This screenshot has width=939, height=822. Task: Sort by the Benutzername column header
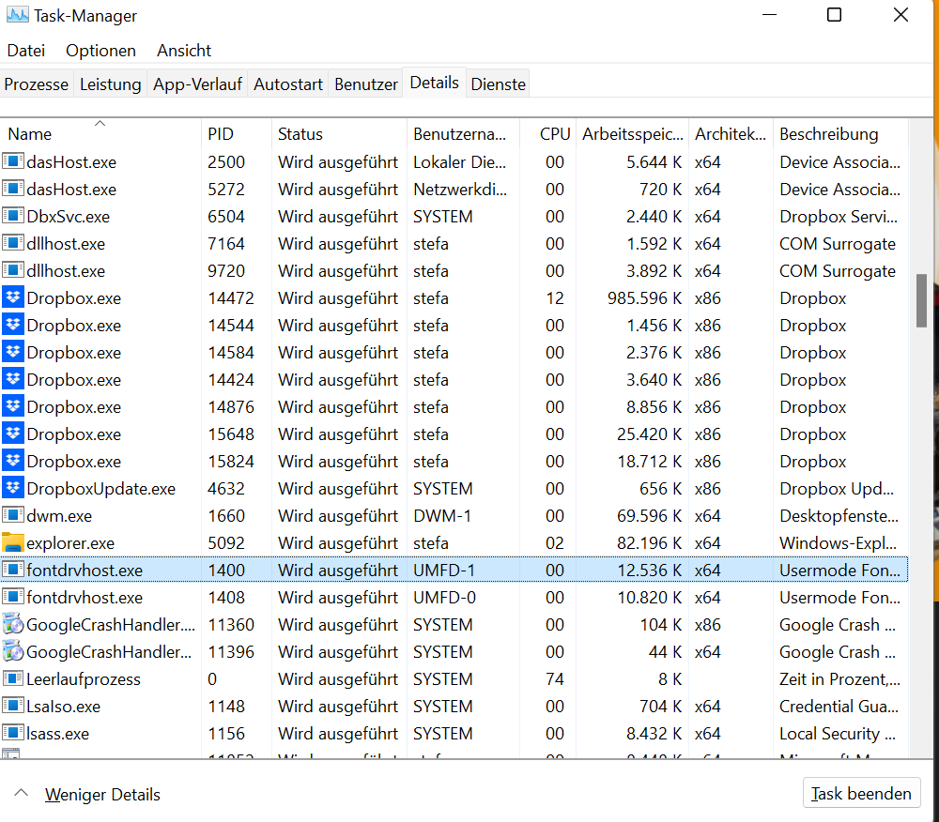[463, 133]
